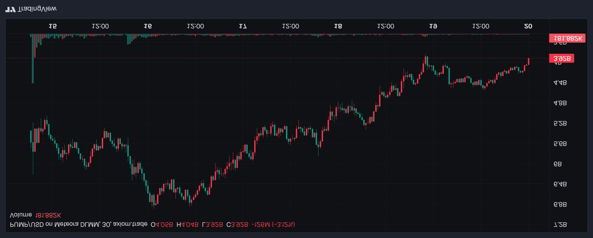This screenshot has width=593, height=238.
Task: Click the 6.4B price axis label
Action: (560, 184)
